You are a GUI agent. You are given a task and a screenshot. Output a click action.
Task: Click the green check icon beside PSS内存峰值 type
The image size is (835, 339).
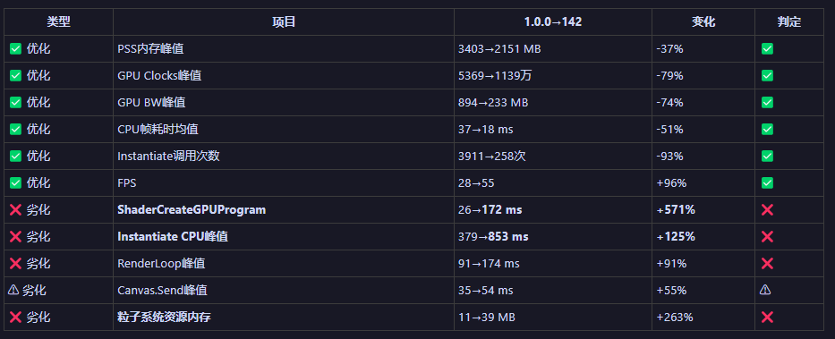pos(15,49)
